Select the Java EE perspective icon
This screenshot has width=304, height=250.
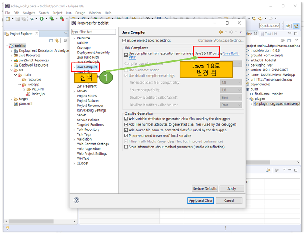click(296, 26)
